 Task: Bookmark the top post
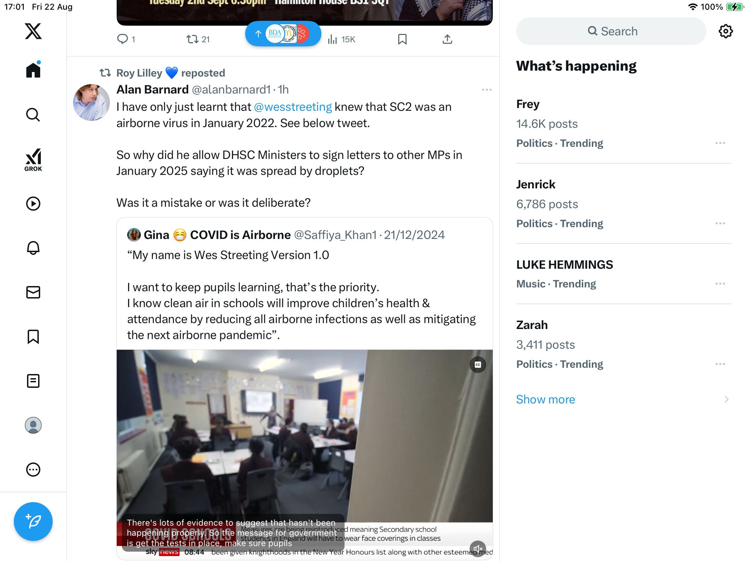click(x=402, y=39)
